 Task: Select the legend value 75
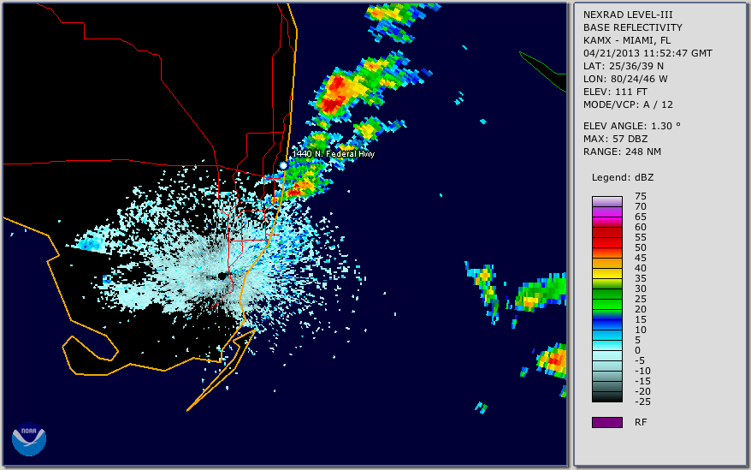point(641,196)
